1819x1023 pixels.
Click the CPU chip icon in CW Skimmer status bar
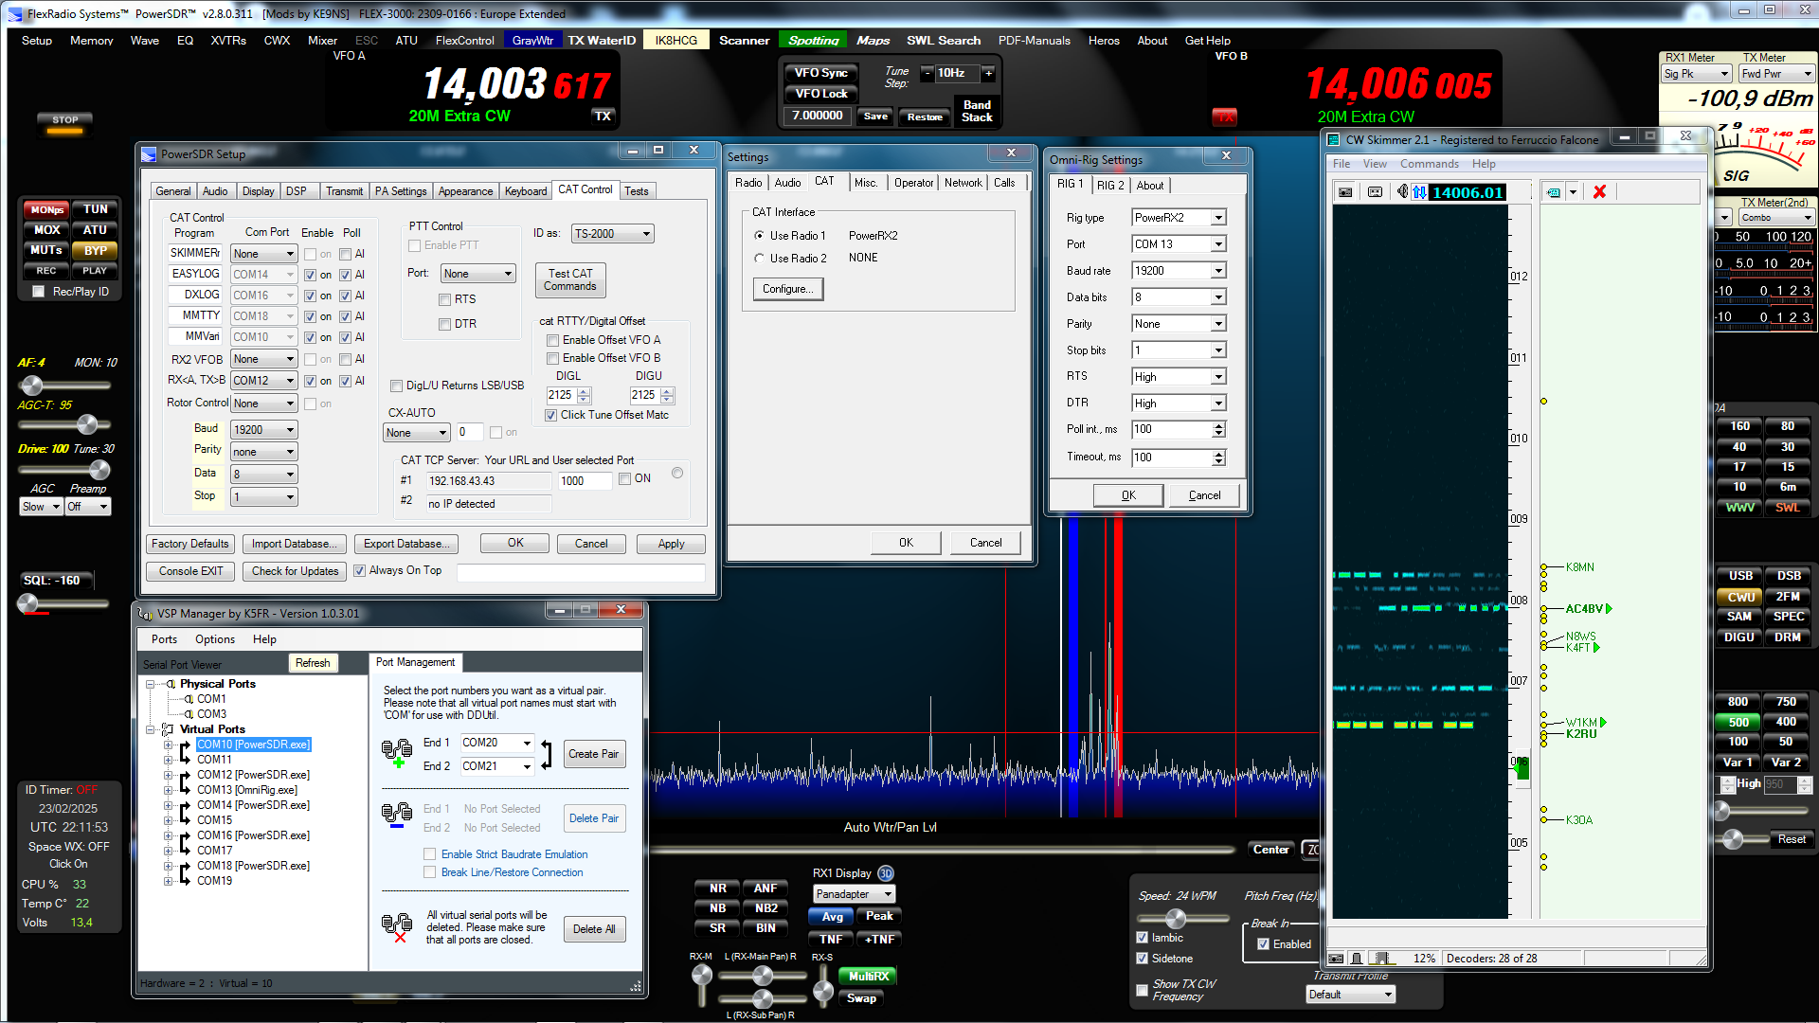point(1382,959)
